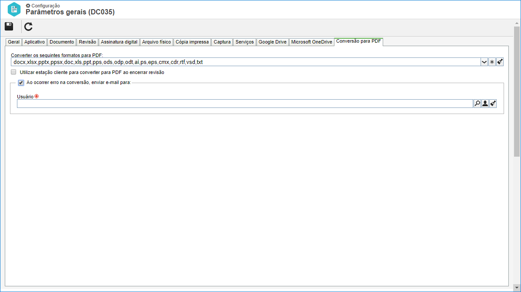Search for user with magnifier icon
This screenshot has height=292, width=521.
pos(477,104)
